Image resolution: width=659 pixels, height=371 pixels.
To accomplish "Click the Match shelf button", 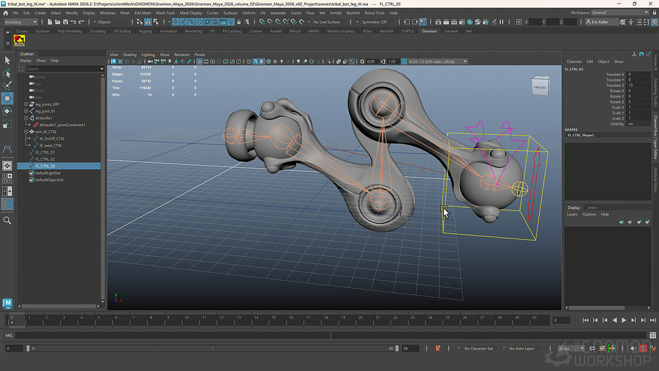I will 19,41.
